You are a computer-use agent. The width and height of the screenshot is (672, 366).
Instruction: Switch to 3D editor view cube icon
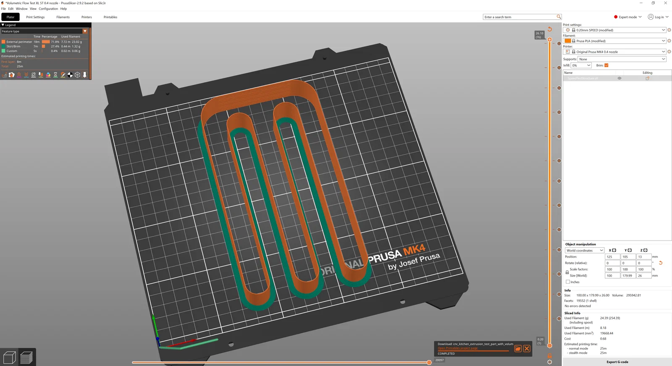[x=9, y=357]
